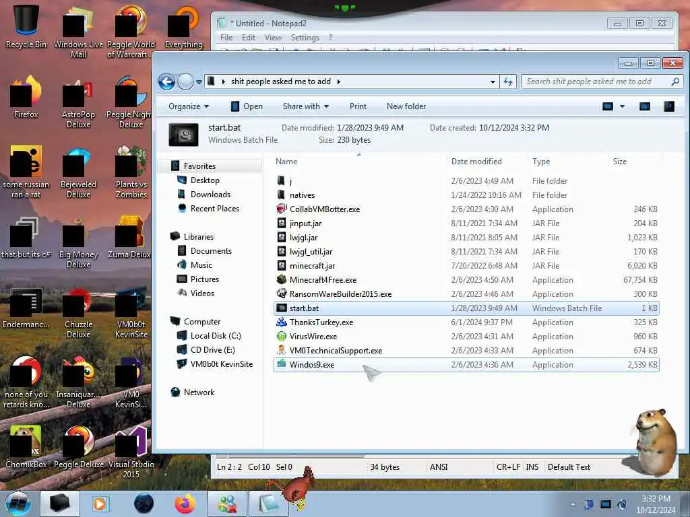Open Windows Media Player taskbar icon
Screen dimensions: 690x517
pos(100,504)
